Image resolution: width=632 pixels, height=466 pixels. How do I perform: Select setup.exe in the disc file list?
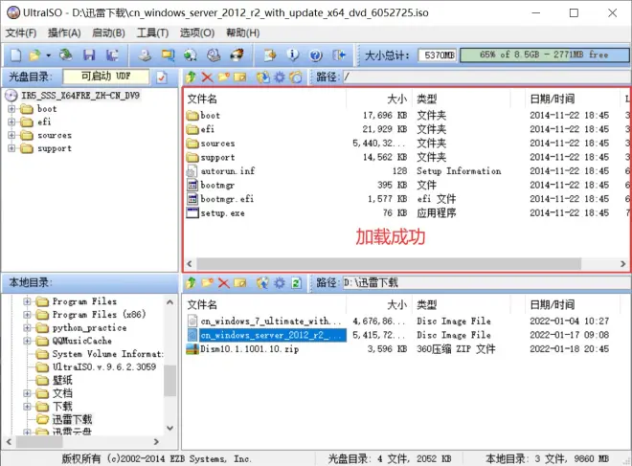coord(222,213)
